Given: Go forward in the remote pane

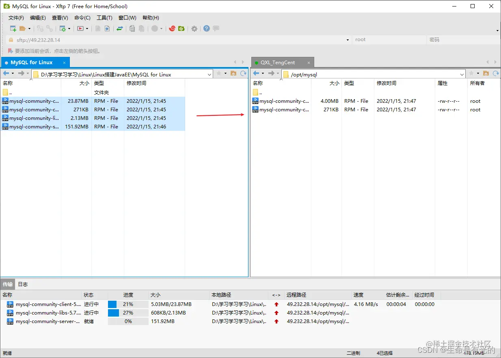Looking at the screenshot, I should coord(271,73).
